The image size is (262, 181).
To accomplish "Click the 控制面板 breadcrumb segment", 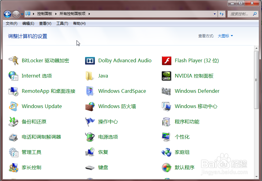I will pos(45,14).
